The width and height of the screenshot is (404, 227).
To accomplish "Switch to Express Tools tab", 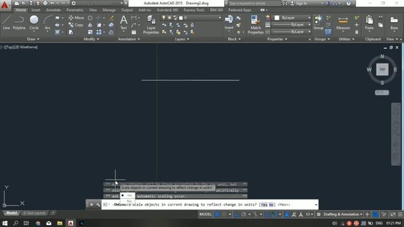I will coord(194,10).
